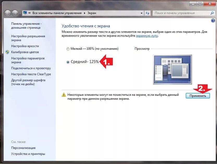Click the preview monitor thumbnail
Viewport: 217px width, 164px height.
tap(172, 70)
